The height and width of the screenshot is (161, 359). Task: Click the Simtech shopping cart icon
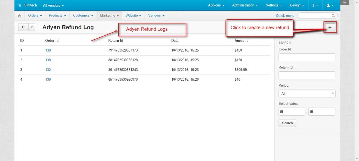coord(20,5)
